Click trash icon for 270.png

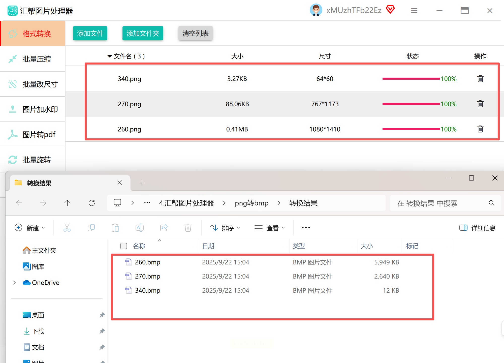[480, 104]
